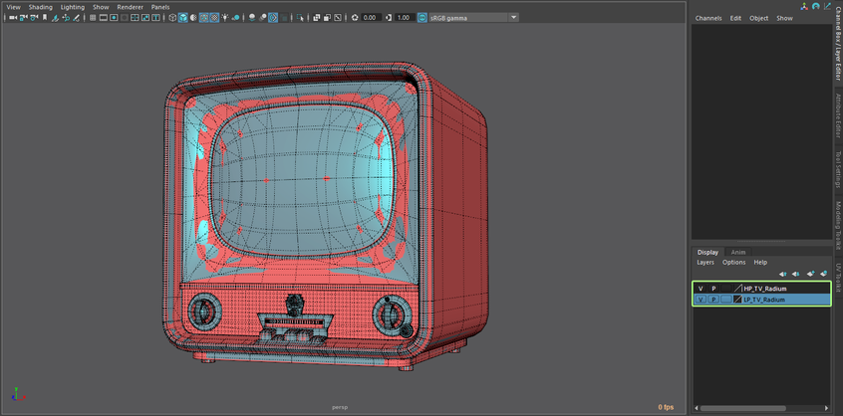The height and width of the screenshot is (416, 843).
Task: Click move layer up arrow icon
Action: 782,274
